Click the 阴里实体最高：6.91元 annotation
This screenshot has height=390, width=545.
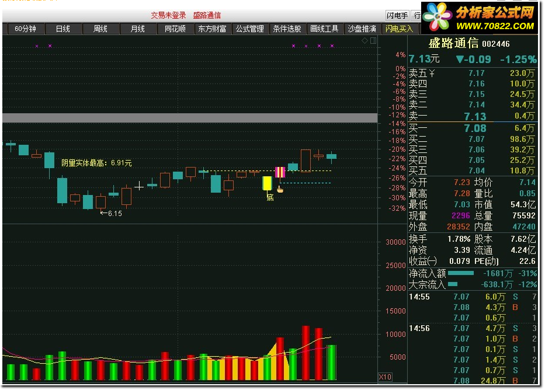(x=96, y=163)
